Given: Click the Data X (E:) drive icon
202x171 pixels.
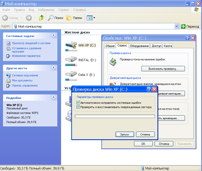Looking at the screenshot, I should [x=71, y=75].
